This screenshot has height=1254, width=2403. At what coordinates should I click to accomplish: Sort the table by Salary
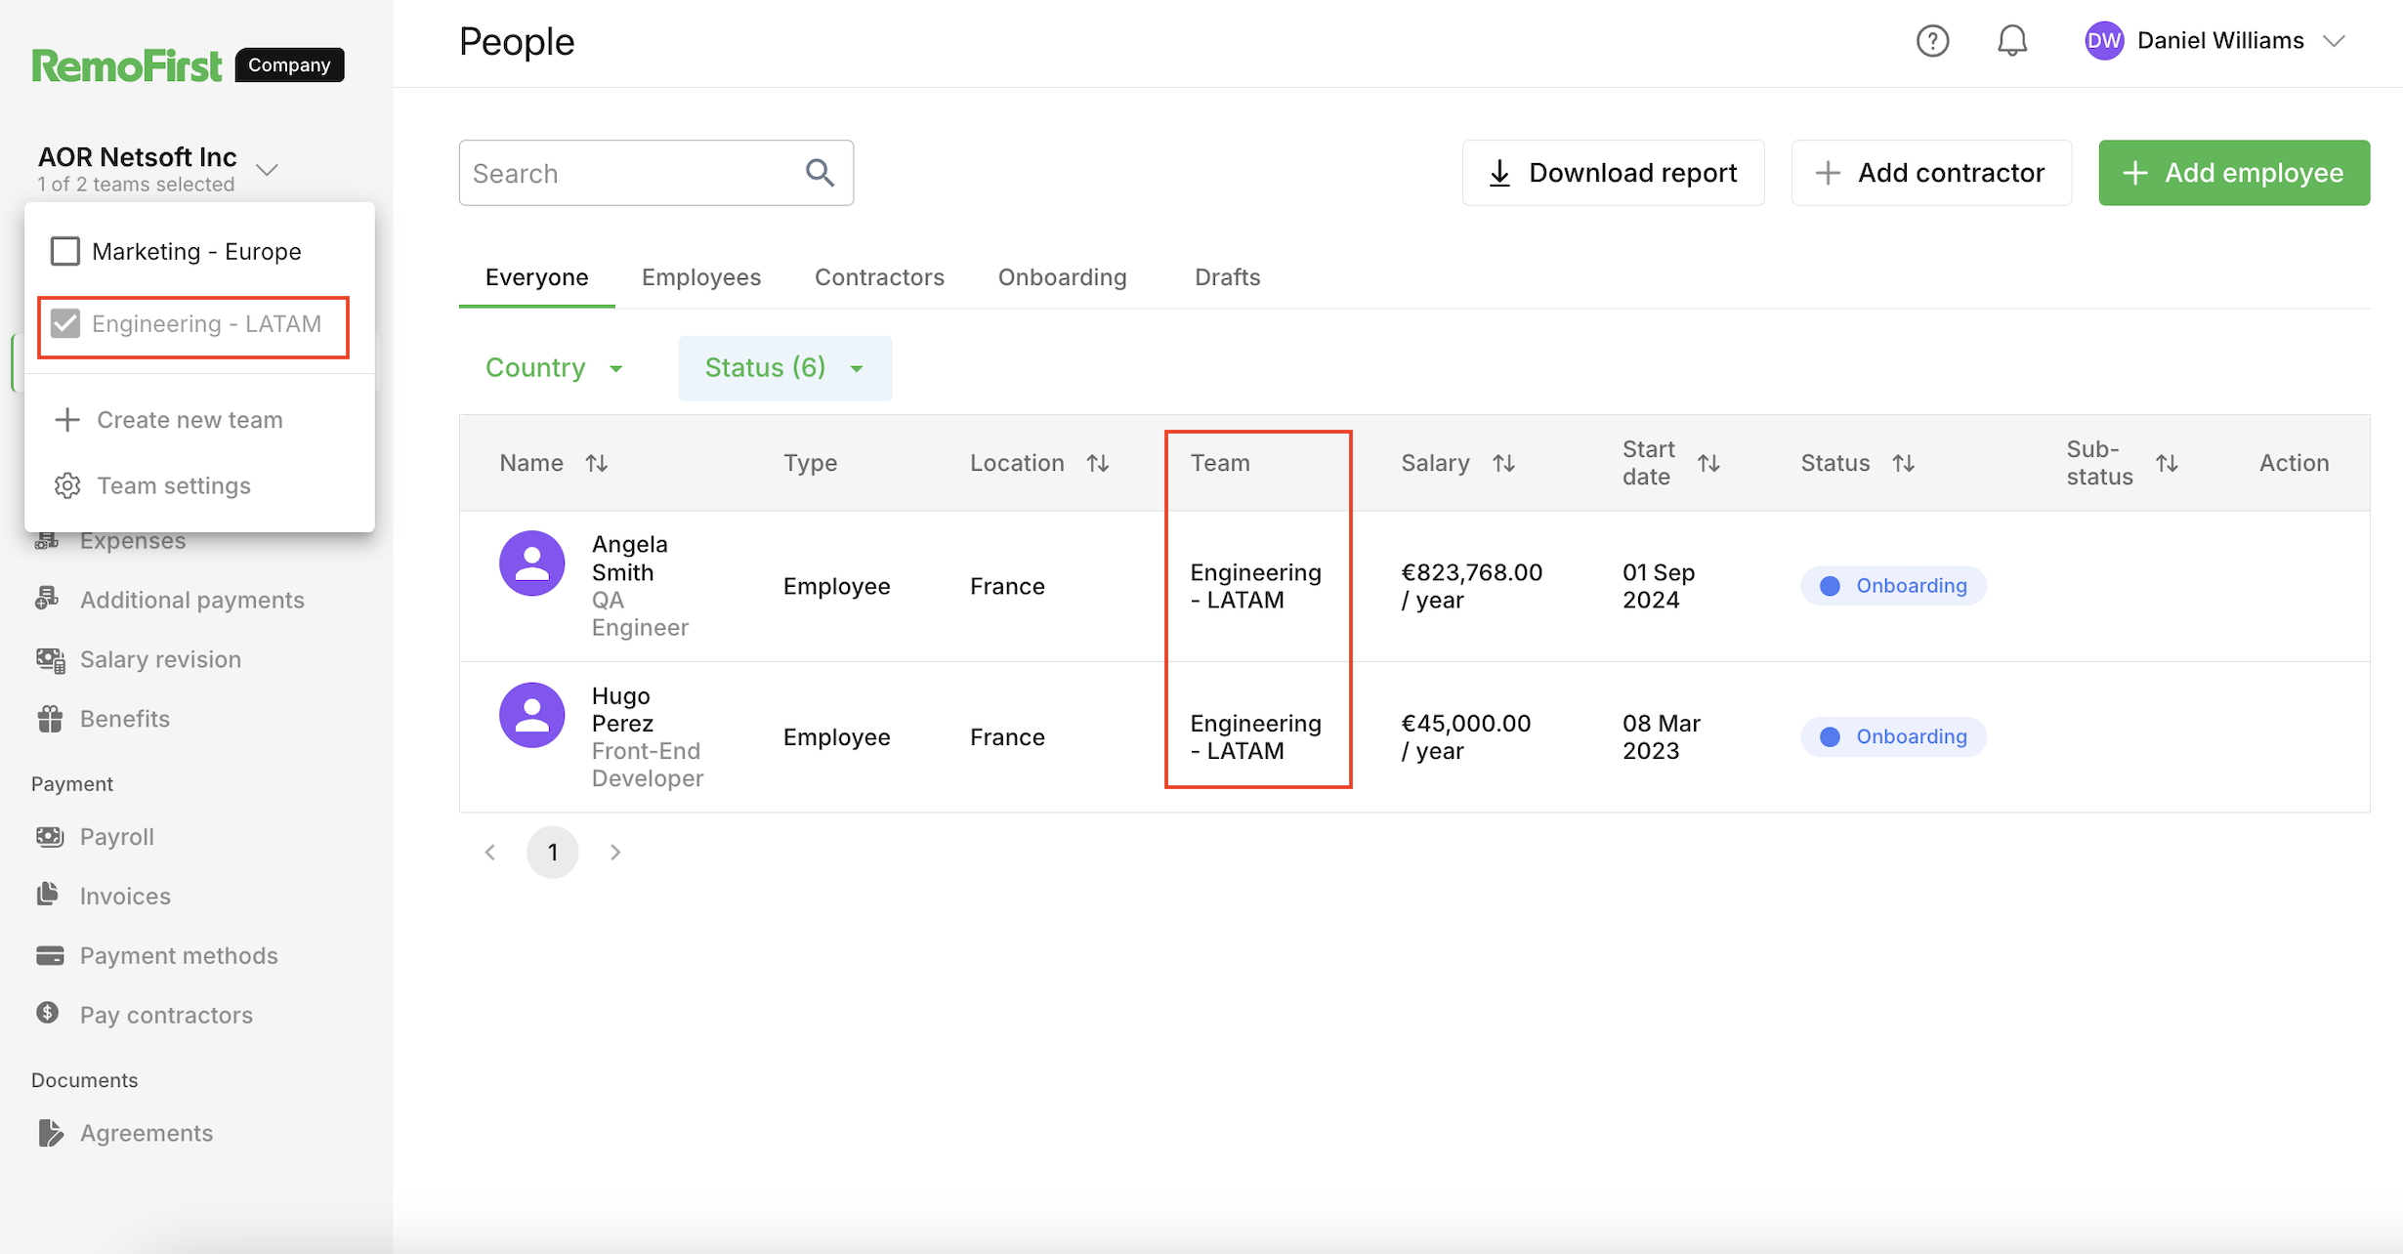1504,463
